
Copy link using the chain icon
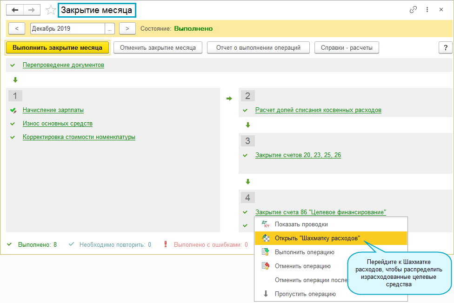click(413, 10)
